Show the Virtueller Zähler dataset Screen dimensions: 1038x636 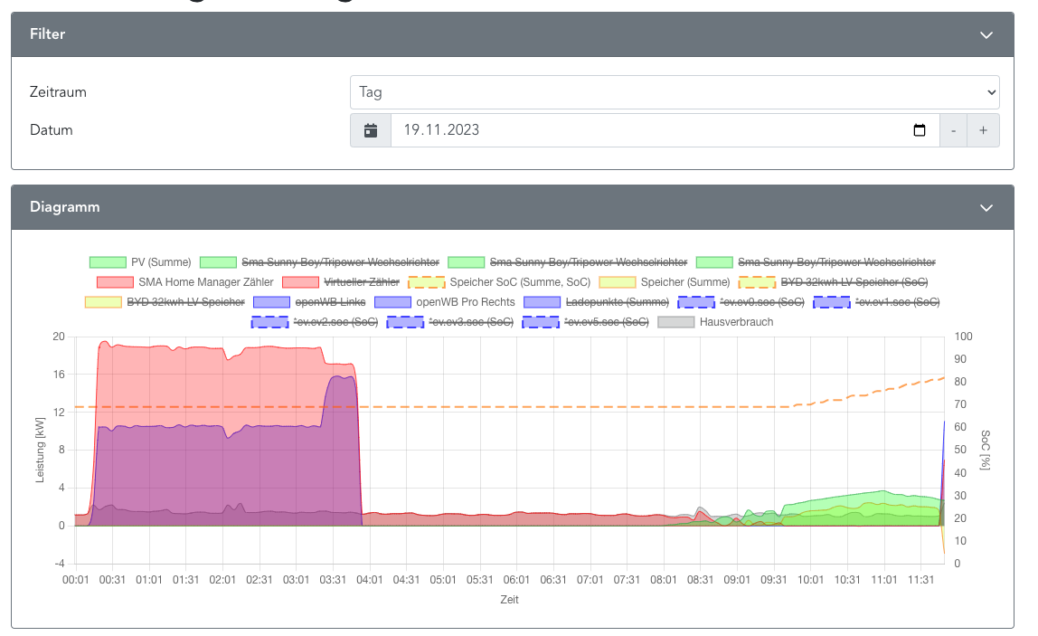click(361, 282)
